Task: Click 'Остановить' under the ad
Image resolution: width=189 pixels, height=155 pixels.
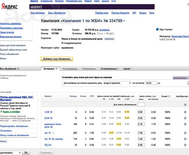Action: (x=6, y=131)
